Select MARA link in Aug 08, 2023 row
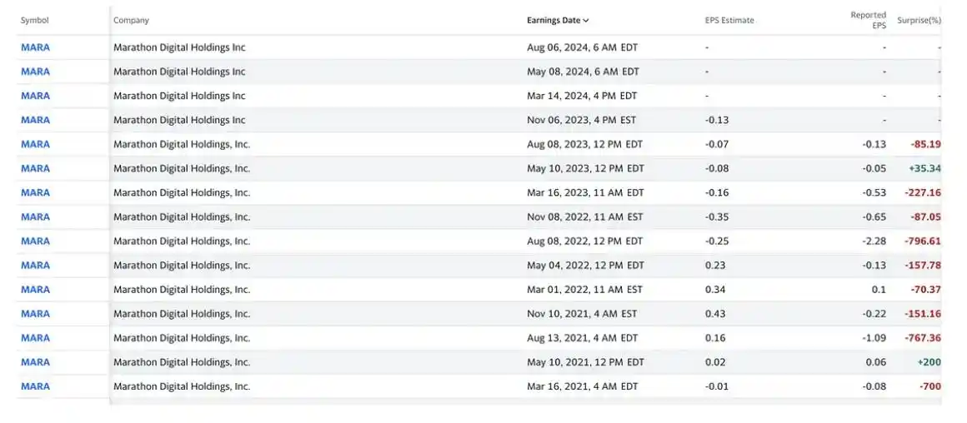This screenshot has height=423, width=967. pos(35,144)
